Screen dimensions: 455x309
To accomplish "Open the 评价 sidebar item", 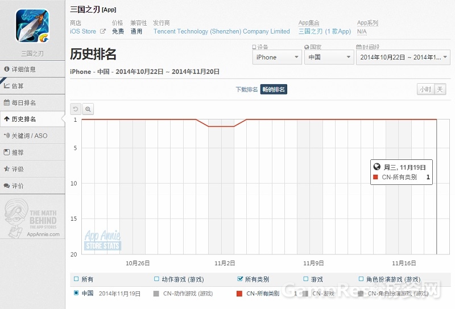I will pyautogui.click(x=32, y=186).
